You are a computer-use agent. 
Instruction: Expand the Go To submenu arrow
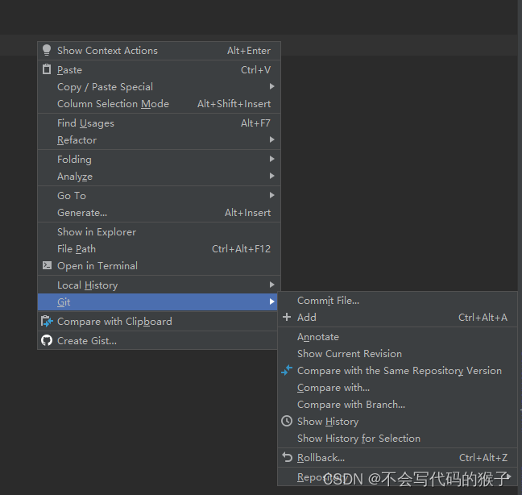272,195
